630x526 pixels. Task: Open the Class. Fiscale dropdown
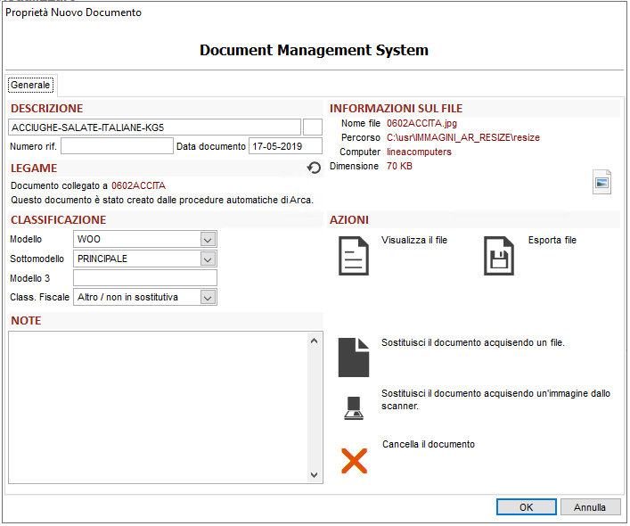click(208, 297)
